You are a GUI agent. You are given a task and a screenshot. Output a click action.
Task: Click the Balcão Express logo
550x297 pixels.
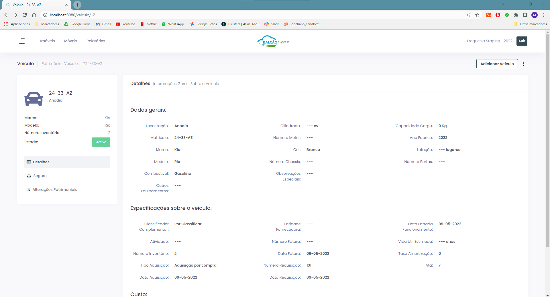(273, 41)
